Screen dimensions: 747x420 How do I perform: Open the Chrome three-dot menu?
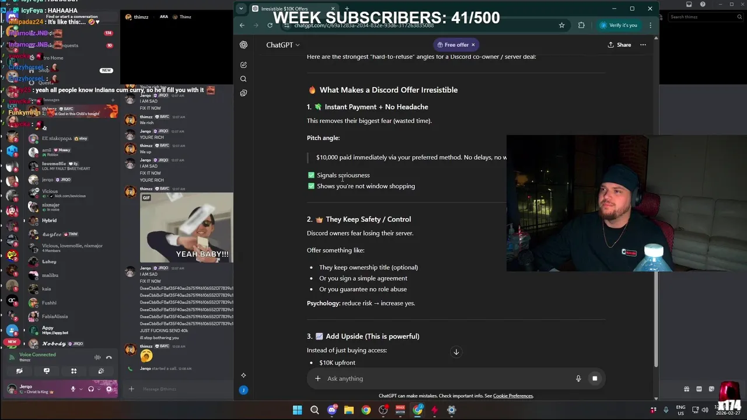coord(650,25)
